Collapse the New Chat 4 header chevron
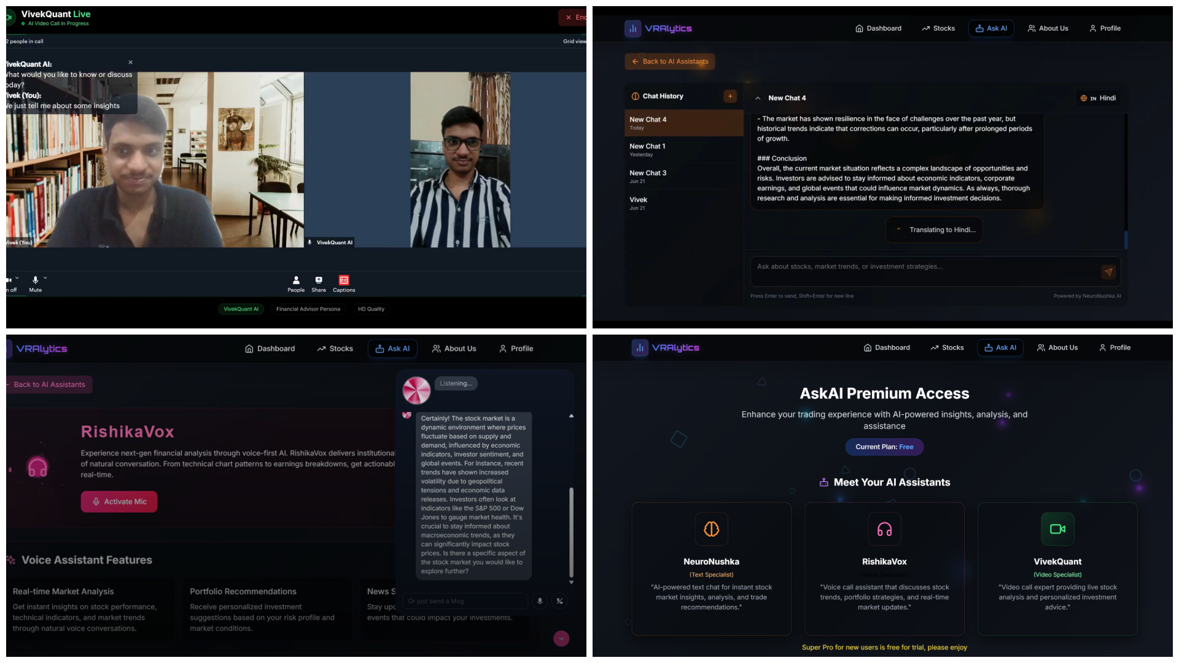 coord(758,98)
